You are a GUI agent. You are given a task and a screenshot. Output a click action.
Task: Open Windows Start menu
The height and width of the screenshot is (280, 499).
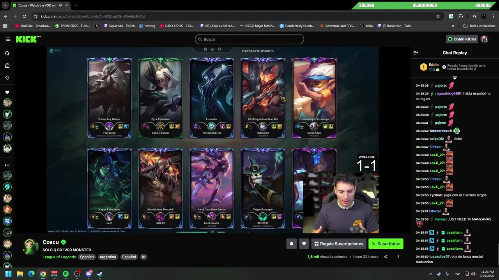8,274
